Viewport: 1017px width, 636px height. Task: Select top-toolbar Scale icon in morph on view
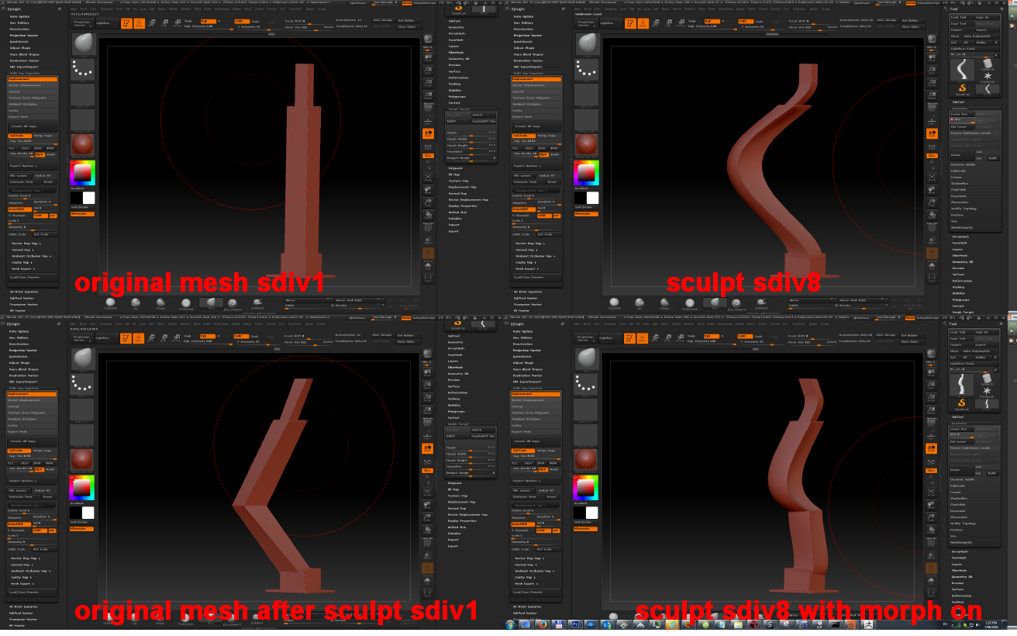point(667,338)
